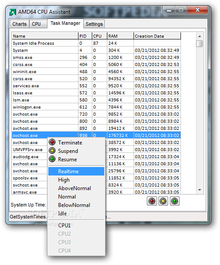Select svchost.exe with PID 800
220x265 pixels.
[96, 121]
